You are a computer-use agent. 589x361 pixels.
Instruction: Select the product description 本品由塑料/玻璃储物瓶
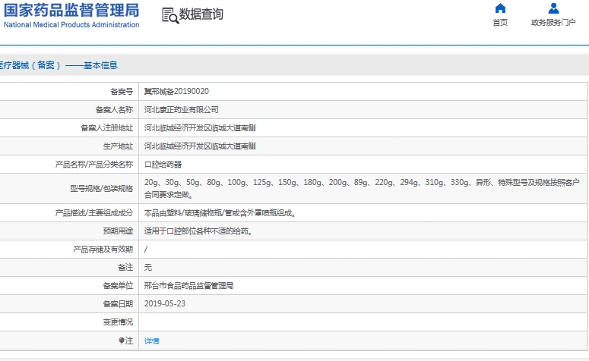coord(221,213)
